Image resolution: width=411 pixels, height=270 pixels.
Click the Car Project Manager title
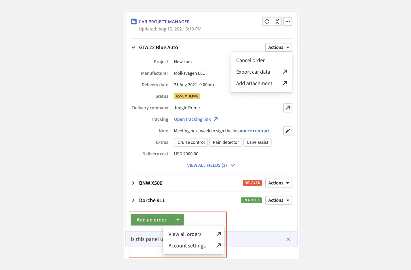point(164,22)
